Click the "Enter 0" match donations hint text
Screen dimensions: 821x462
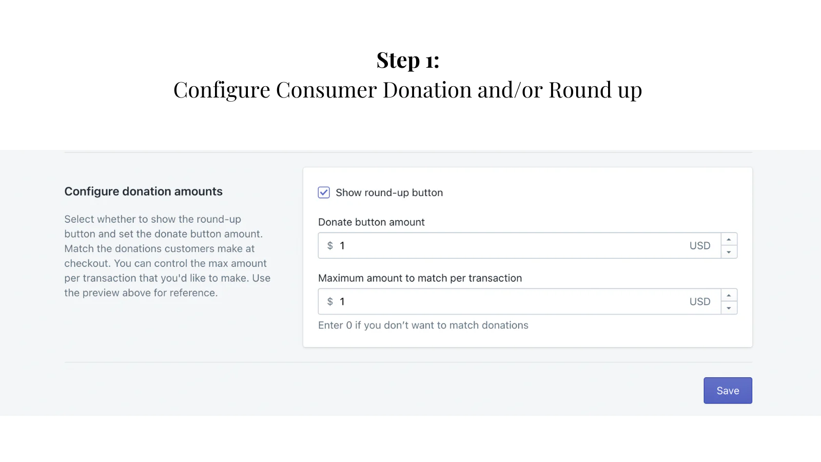423,325
